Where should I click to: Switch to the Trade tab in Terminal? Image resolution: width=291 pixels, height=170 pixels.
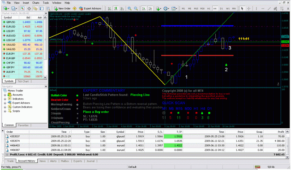tap(10, 161)
